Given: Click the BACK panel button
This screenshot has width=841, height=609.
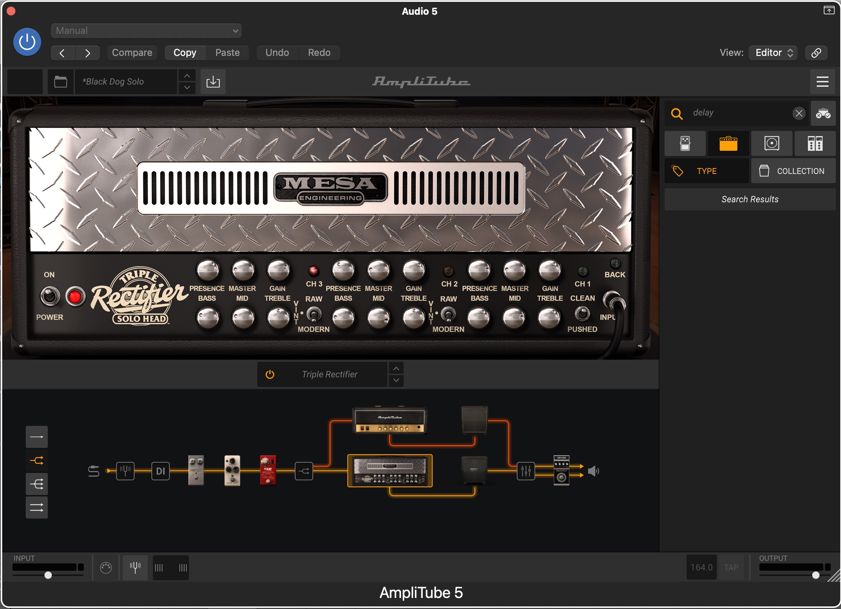Looking at the screenshot, I should tap(615, 264).
